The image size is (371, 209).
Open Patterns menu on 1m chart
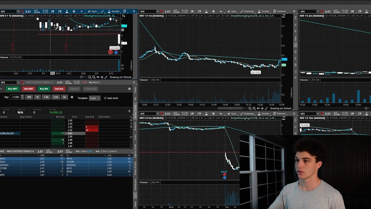pos(280,11)
